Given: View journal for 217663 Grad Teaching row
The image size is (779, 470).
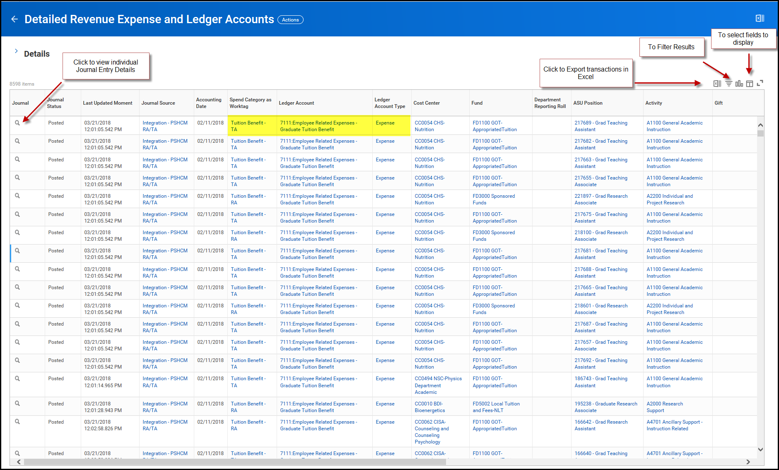Looking at the screenshot, I should 17,159.
